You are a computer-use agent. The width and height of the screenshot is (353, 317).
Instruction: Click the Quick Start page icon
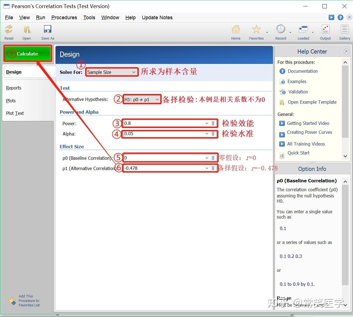point(282,155)
